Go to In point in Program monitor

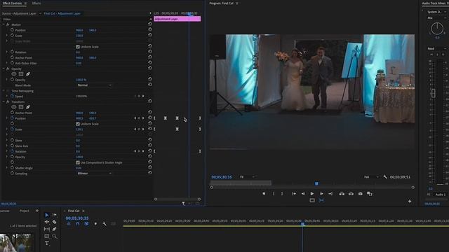(294, 194)
